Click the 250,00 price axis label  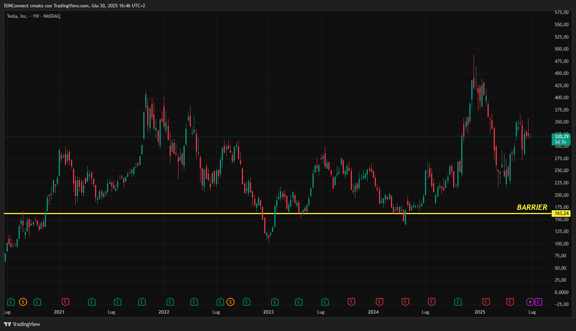[562, 171]
